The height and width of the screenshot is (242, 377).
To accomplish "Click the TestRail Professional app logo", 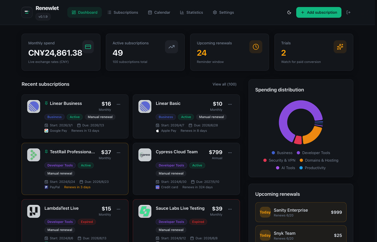I will pos(34,155).
